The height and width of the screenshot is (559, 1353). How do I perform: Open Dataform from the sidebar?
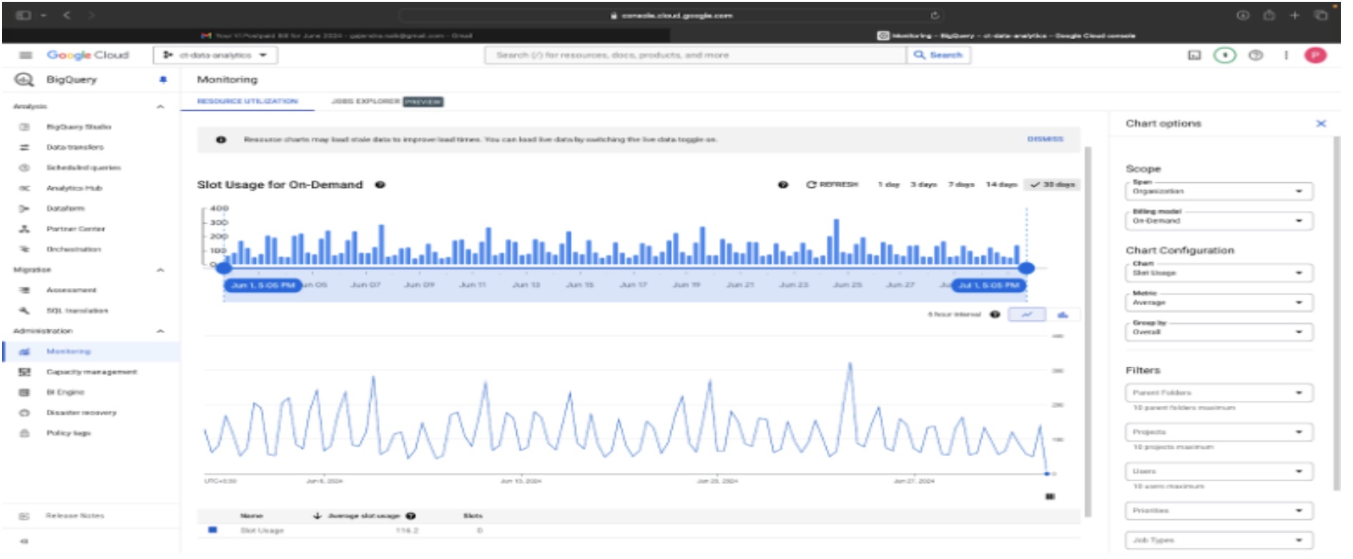[x=65, y=209]
